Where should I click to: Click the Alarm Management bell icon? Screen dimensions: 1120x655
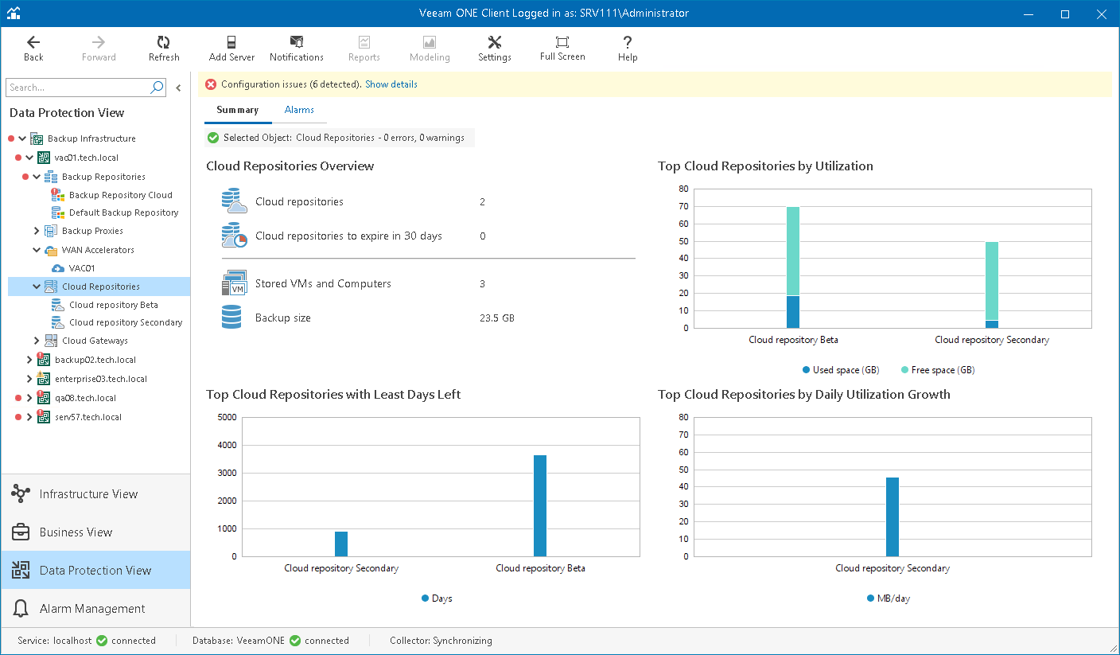21,609
